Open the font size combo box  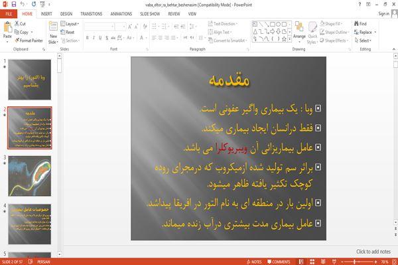tap(120, 27)
